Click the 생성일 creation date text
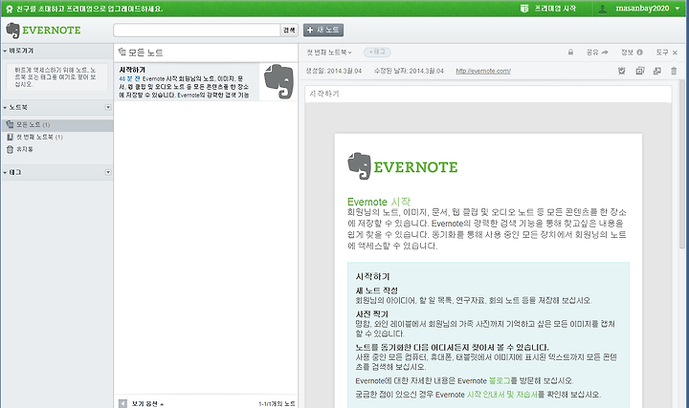The height and width of the screenshot is (408, 689). coord(334,71)
